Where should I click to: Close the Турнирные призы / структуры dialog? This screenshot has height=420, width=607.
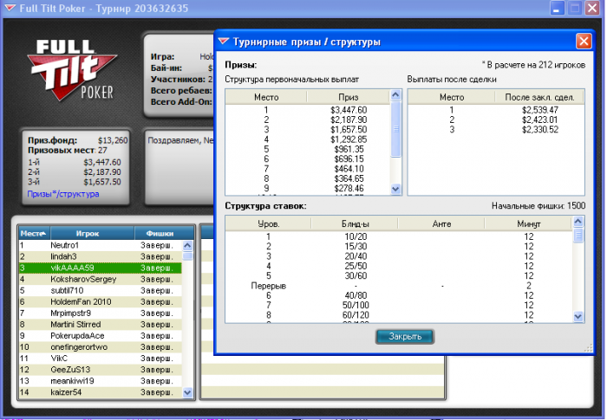(584, 41)
